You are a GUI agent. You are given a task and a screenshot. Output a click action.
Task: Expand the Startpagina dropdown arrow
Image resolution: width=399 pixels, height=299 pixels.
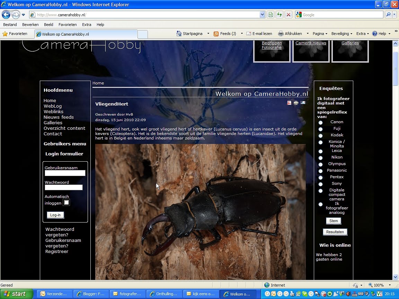tap(208, 34)
